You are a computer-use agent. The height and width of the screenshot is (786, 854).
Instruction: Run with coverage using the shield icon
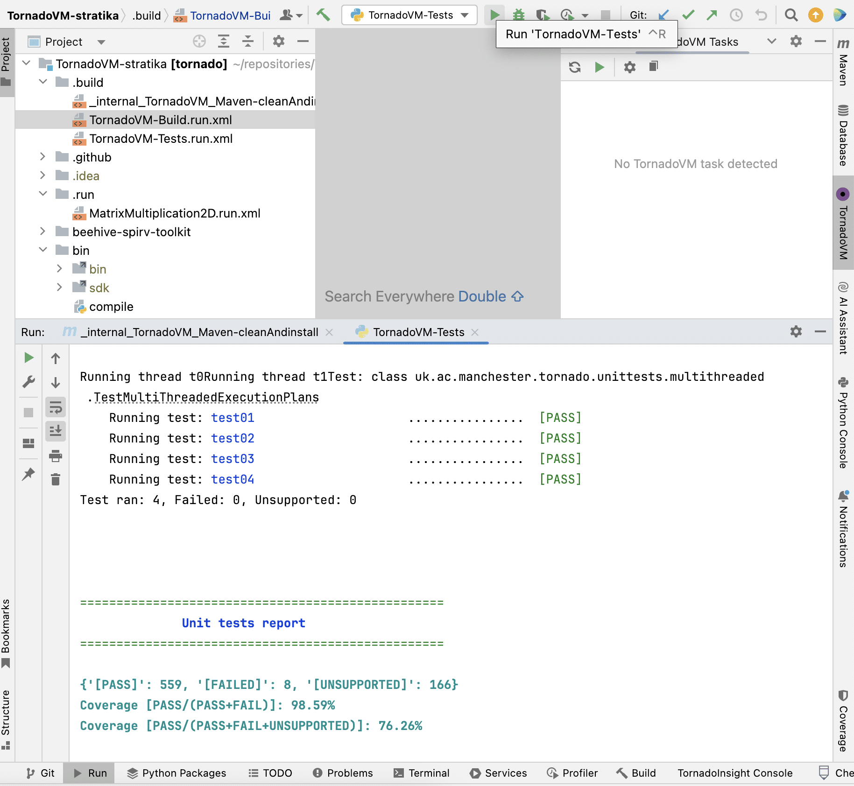543,14
